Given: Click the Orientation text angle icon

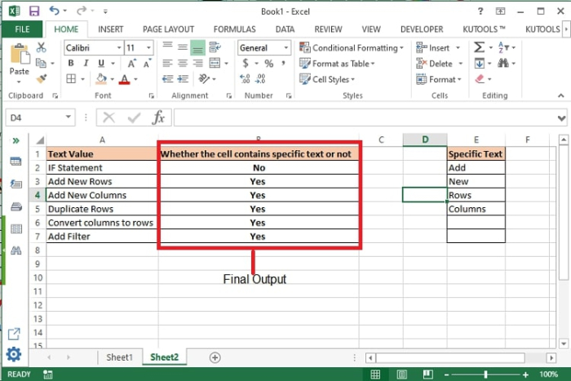Looking at the screenshot, I should click(x=204, y=78).
